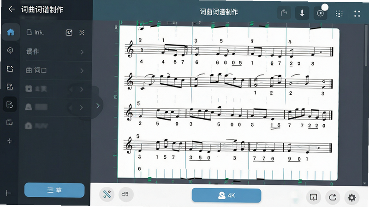Go back using the arrow beside 词曲词谱制作

click(x=11, y=9)
